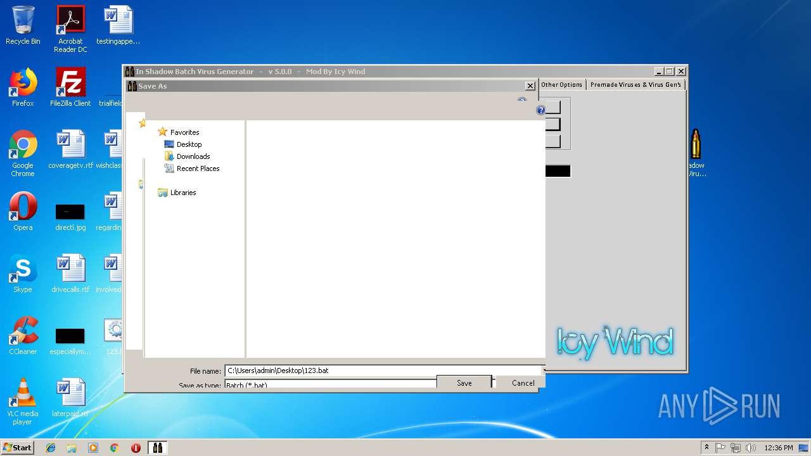This screenshot has width=811, height=456.
Task: Open Chrome from the taskbar
Action: (114, 448)
